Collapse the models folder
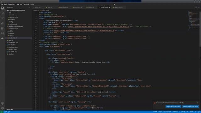Viewport: 201px width, 113px height. 12,15
